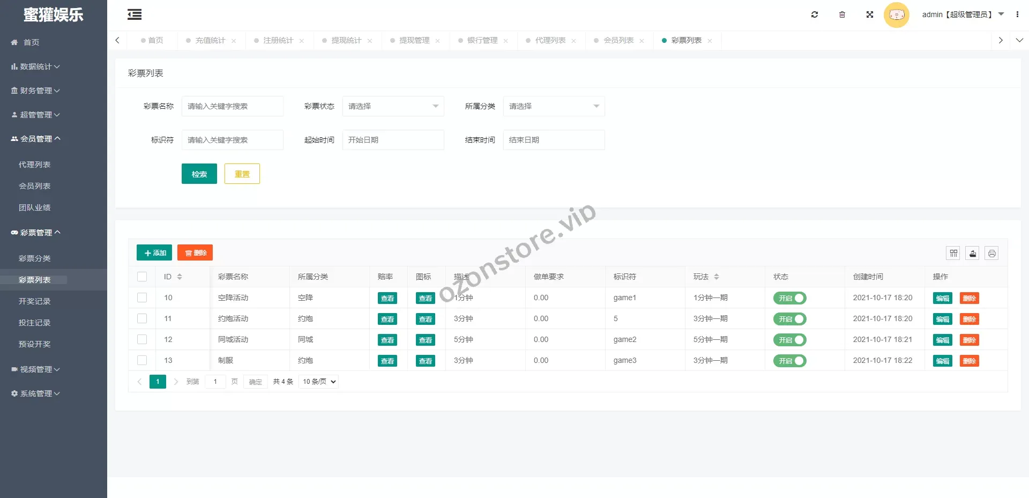Collapse the sidebar with the menu fold icon
Image resolution: width=1029 pixels, height=498 pixels.
pyautogui.click(x=135, y=14)
